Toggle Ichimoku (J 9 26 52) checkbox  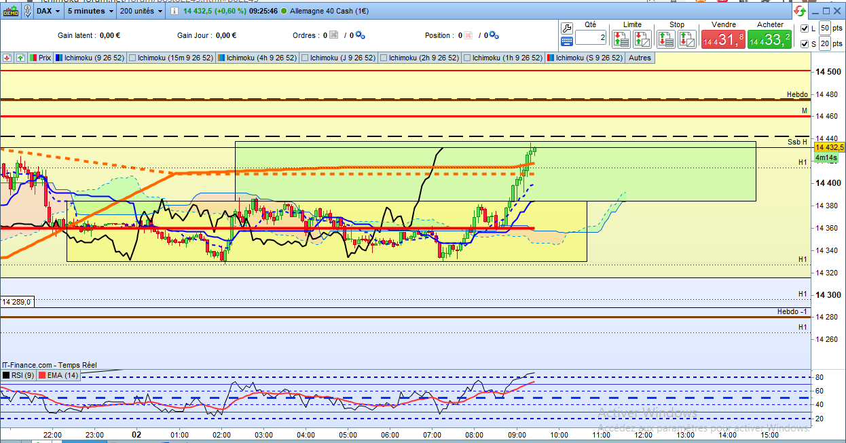click(305, 58)
